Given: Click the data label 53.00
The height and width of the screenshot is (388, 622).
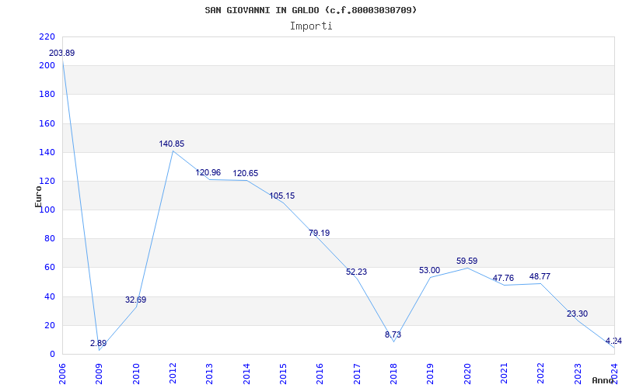Looking at the screenshot, I should [430, 270].
